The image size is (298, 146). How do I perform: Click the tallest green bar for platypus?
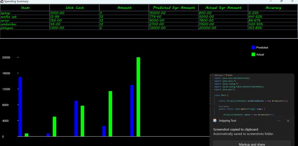pos(138,97)
